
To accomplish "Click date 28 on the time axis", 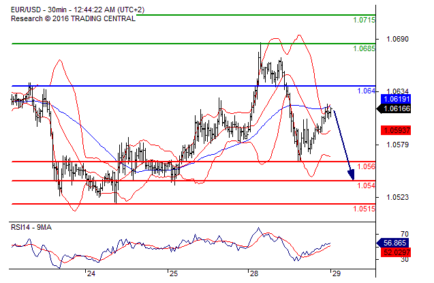I will 253,273.
